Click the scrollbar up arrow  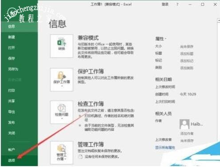point(219,20)
